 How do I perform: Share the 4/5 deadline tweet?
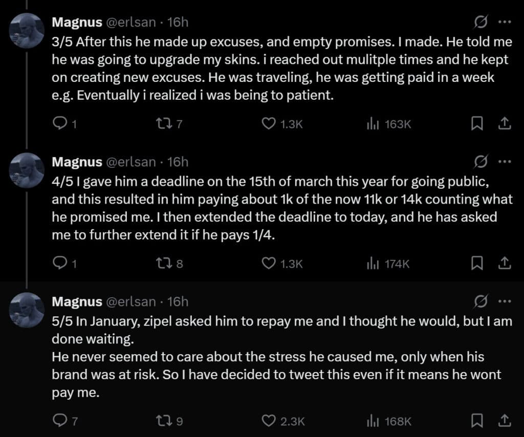(x=504, y=264)
